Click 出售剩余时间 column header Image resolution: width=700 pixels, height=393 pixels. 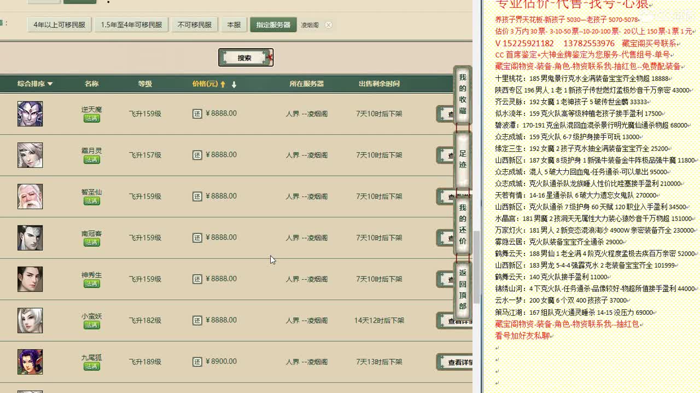pyautogui.click(x=379, y=84)
